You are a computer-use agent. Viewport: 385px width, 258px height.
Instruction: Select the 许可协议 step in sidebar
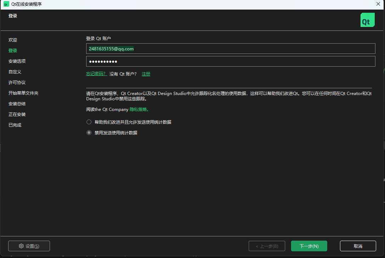pyautogui.click(x=17, y=83)
